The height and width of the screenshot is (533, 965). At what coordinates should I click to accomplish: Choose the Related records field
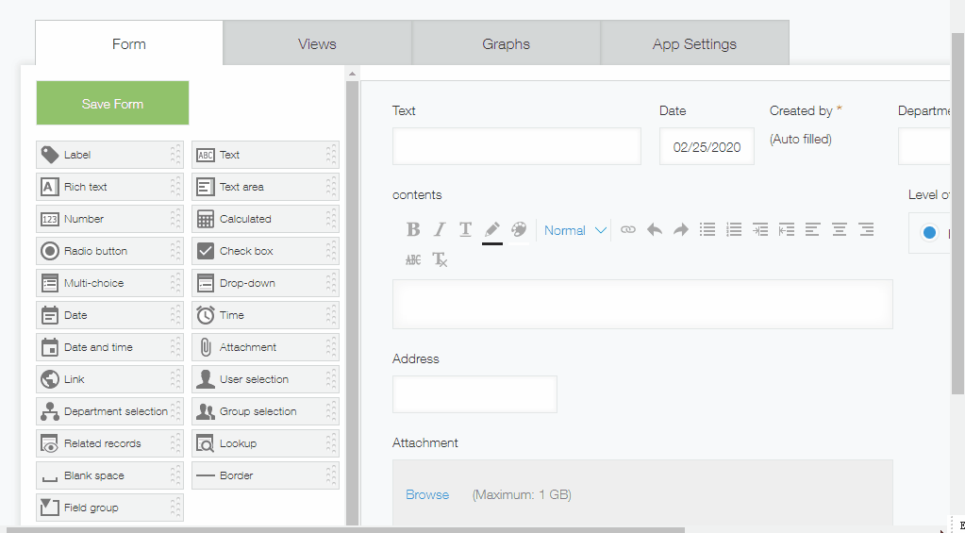point(109,443)
